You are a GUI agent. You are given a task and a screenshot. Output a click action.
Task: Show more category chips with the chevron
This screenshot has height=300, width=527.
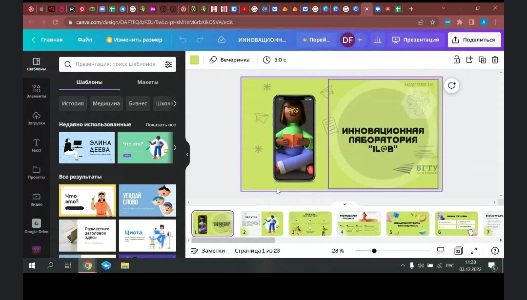point(175,103)
